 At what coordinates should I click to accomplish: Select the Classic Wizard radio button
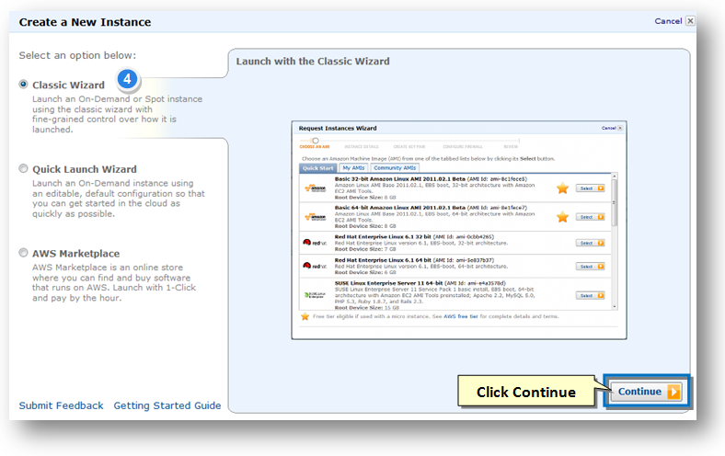[23, 84]
